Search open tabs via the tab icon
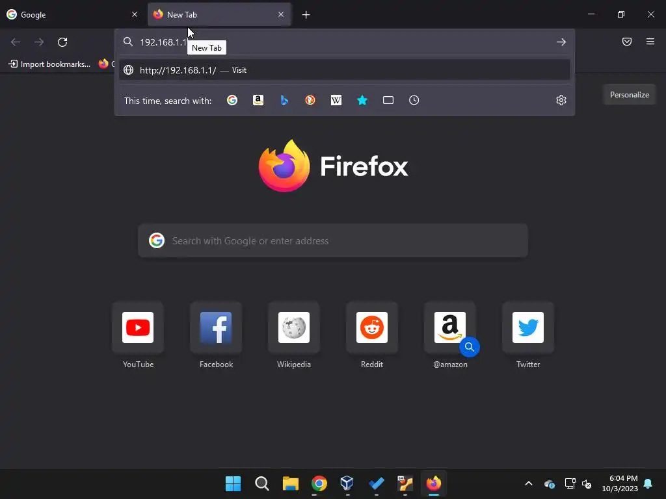The width and height of the screenshot is (666, 499). click(388, 100)
